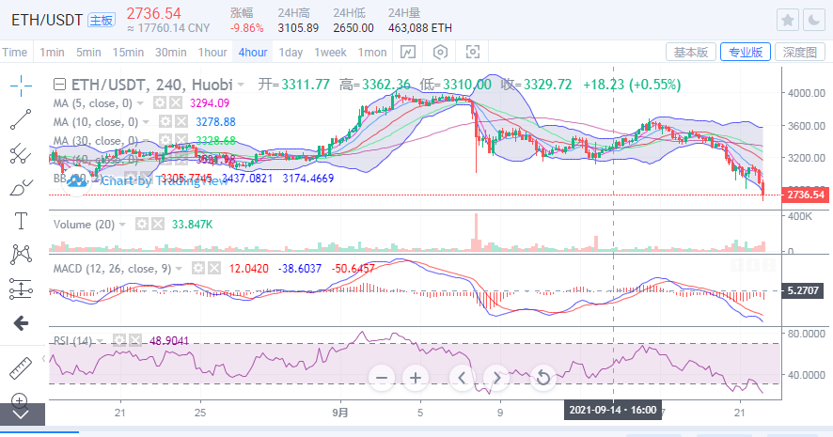Collapse ETH/USDT legend with minus box
Screen dimensions: 833x437
[60, 84]
